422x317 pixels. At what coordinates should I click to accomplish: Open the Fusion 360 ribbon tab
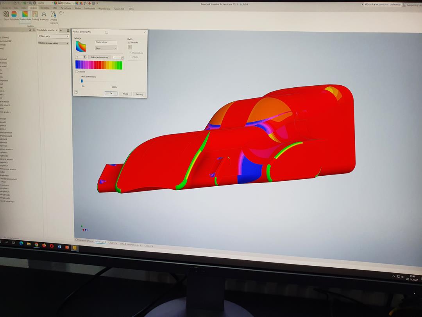(x=119, y=9)
